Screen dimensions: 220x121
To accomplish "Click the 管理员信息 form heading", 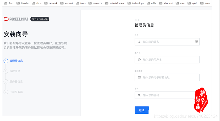I will click(144, 25).
